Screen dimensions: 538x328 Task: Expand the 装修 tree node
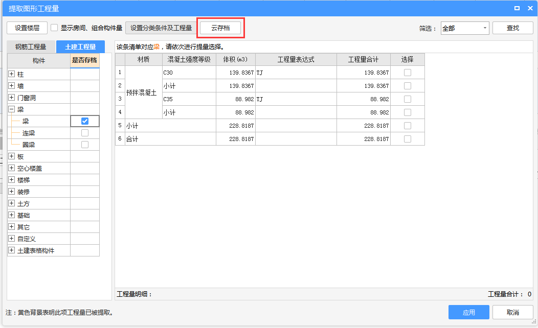pyautogui.click(x=12, y=192)
